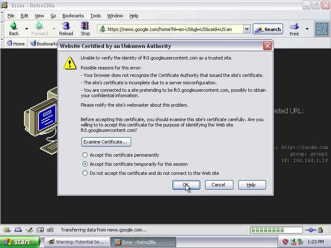This screenshot has height=248, width=331.
Task: Close the certificate dialog with the red X
Action: click(x=267, y=45)
